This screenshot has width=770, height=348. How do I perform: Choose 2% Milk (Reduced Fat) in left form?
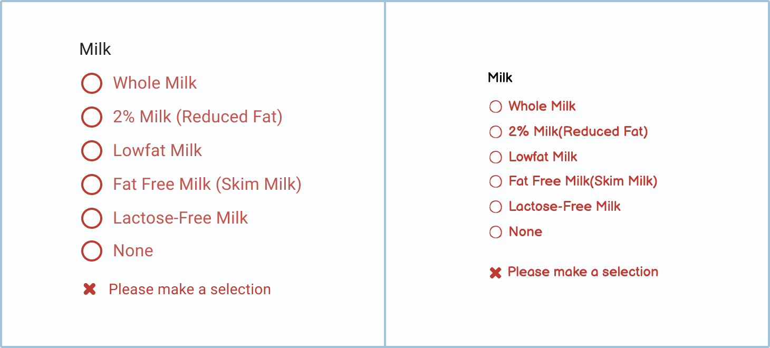coord(92,117)
